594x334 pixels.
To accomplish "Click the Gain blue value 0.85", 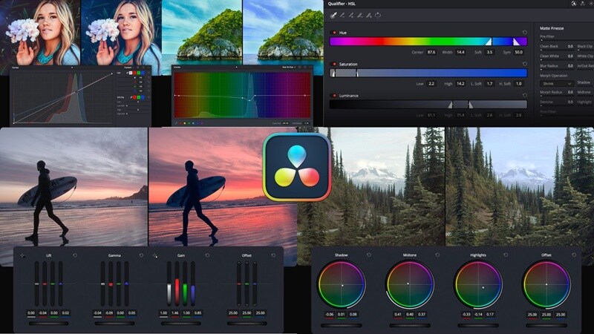I will (x=198, y=313).
